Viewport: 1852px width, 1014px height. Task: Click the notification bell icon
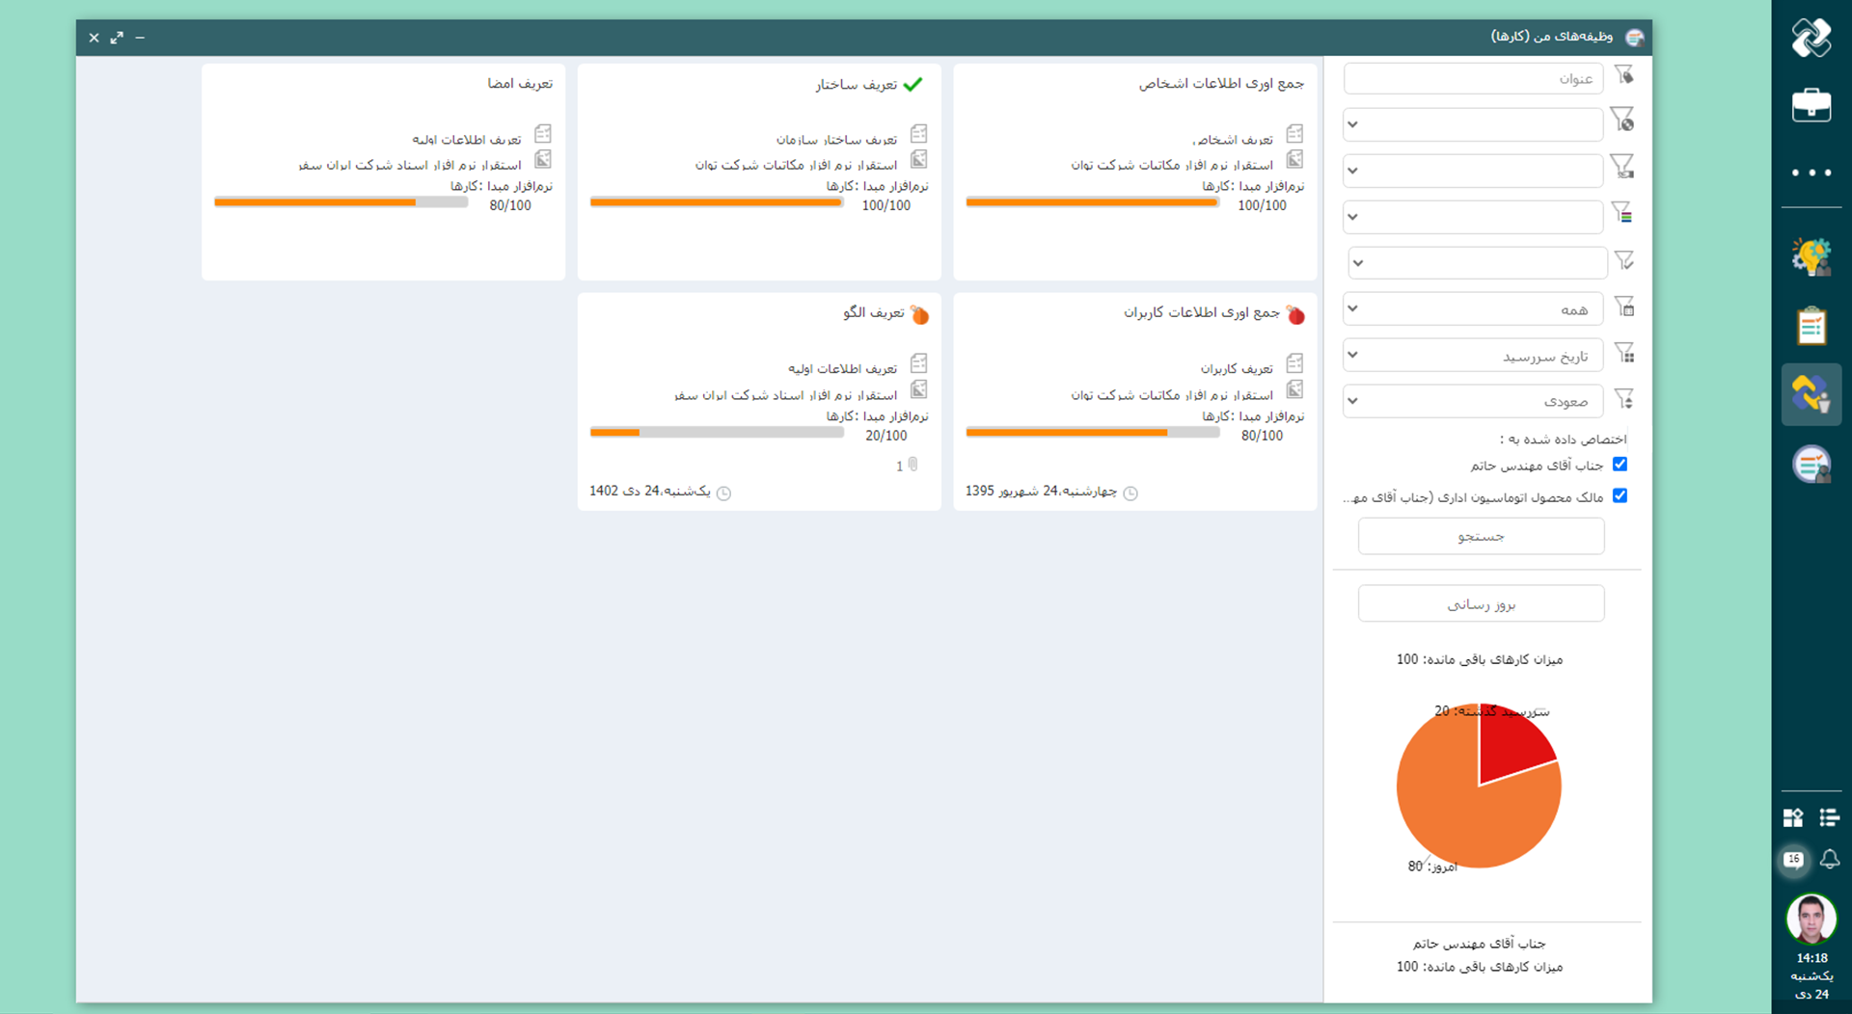tap(1829, 859)
